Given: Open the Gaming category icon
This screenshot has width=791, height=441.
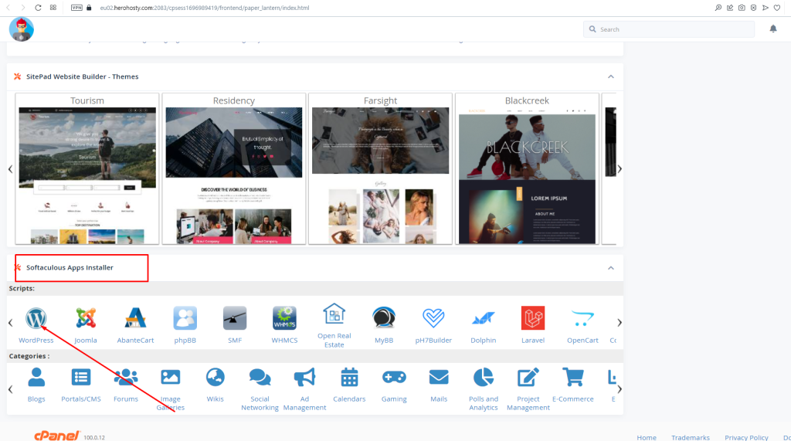Looking at the screenshot, I should [x=394, y=377].
